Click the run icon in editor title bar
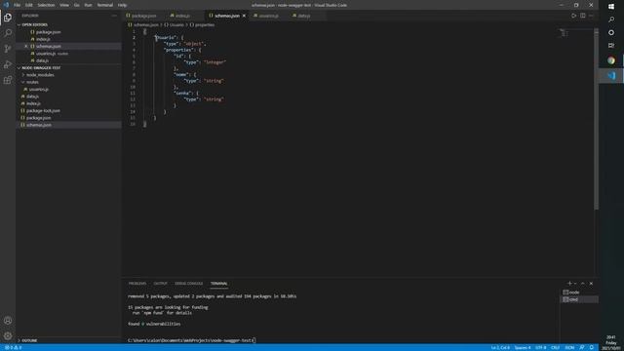624x351 pixels. (573, 16)
